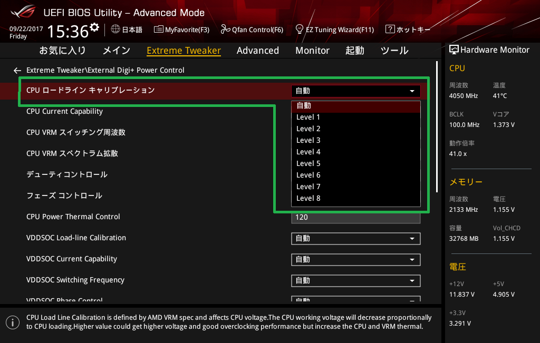Open VDDSOC Switching Frequency dropdown
The height and width of the screenshot is (343, 540).
356,281
